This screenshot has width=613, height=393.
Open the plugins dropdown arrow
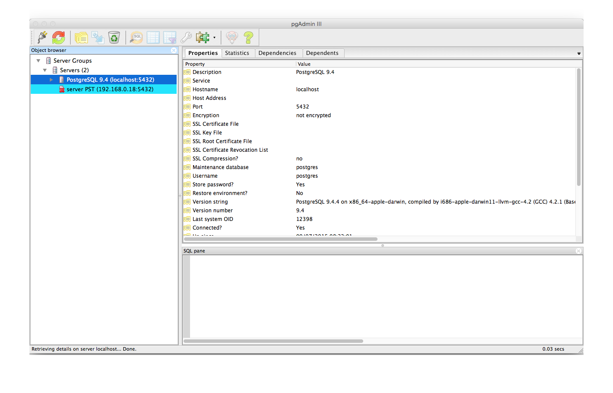coord(214,38)
